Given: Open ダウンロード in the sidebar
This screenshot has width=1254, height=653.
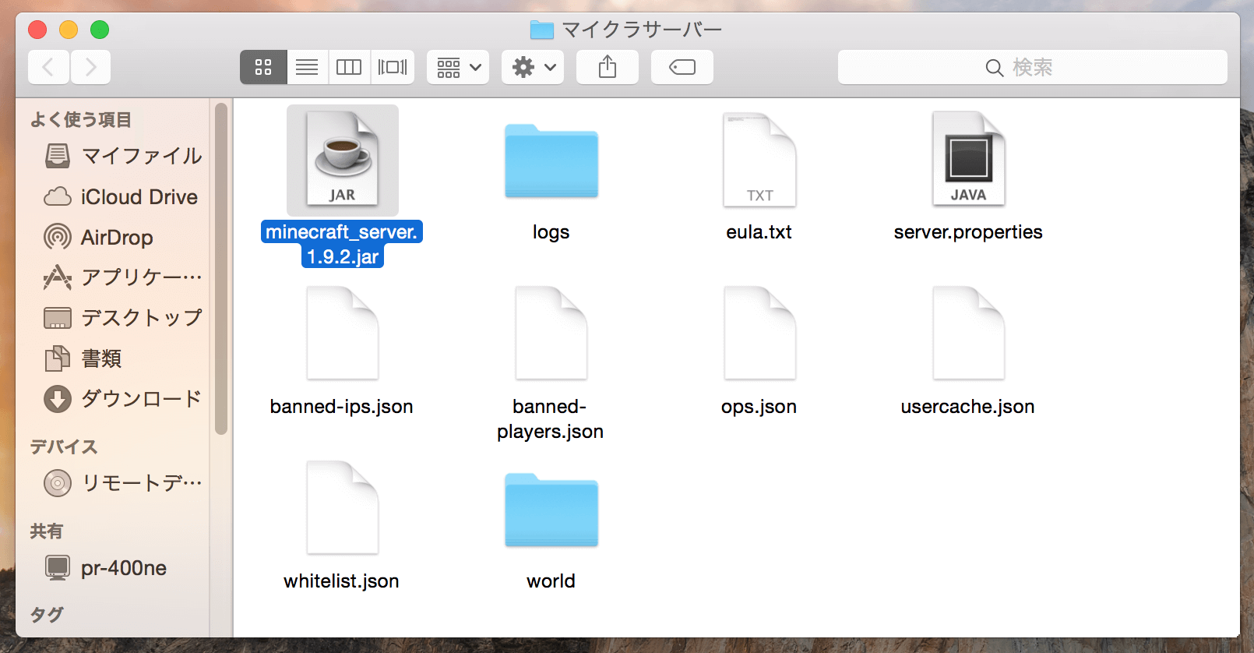Looking at the screenshot, I should click(x=123, y=399).
